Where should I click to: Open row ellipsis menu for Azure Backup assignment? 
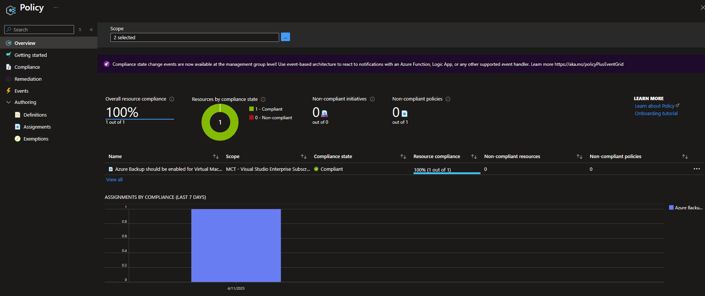696,169
